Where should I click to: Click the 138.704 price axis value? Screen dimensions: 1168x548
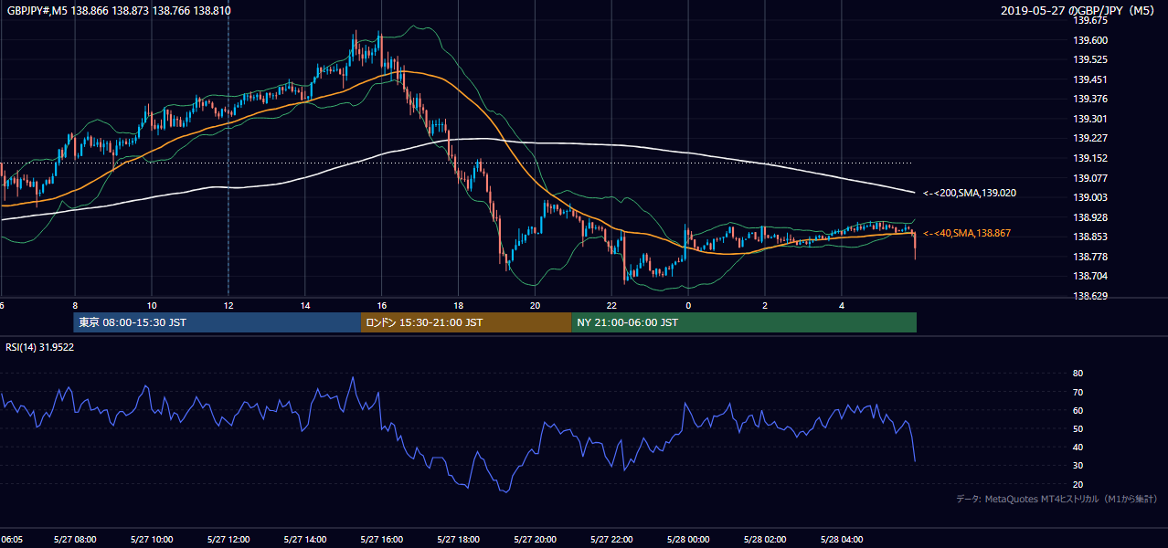(1089, 277)
